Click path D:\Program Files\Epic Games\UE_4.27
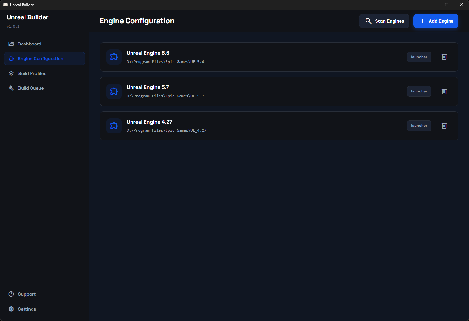Image resolution: width=469 pixels, height=321 pixels. tap(167, 130)
